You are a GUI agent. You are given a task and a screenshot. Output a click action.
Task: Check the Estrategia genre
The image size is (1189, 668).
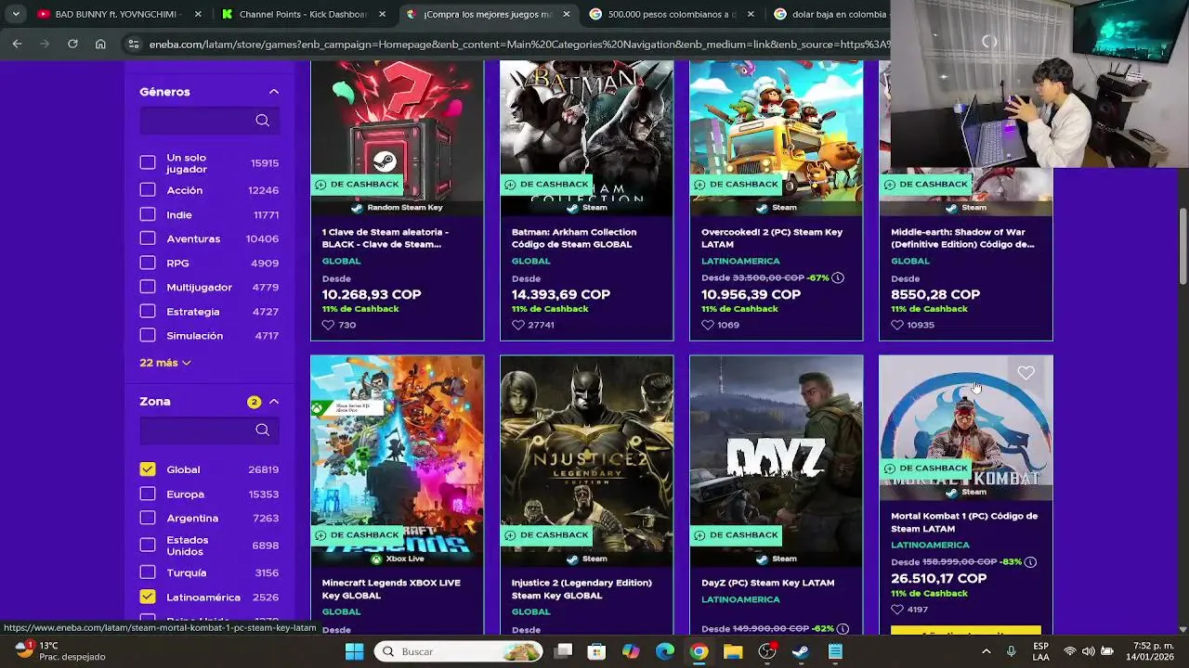tap(148, 311)
